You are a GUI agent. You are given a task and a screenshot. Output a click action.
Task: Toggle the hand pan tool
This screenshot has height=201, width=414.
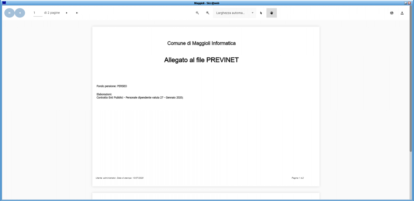(x=271, y=13)
